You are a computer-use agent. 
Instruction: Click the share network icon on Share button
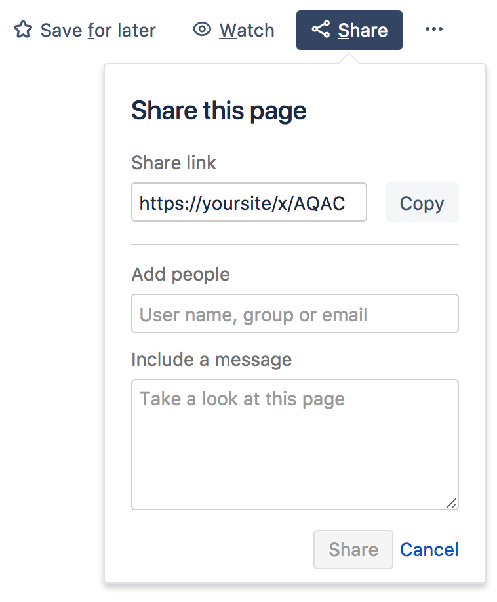(x=321, y=30)
